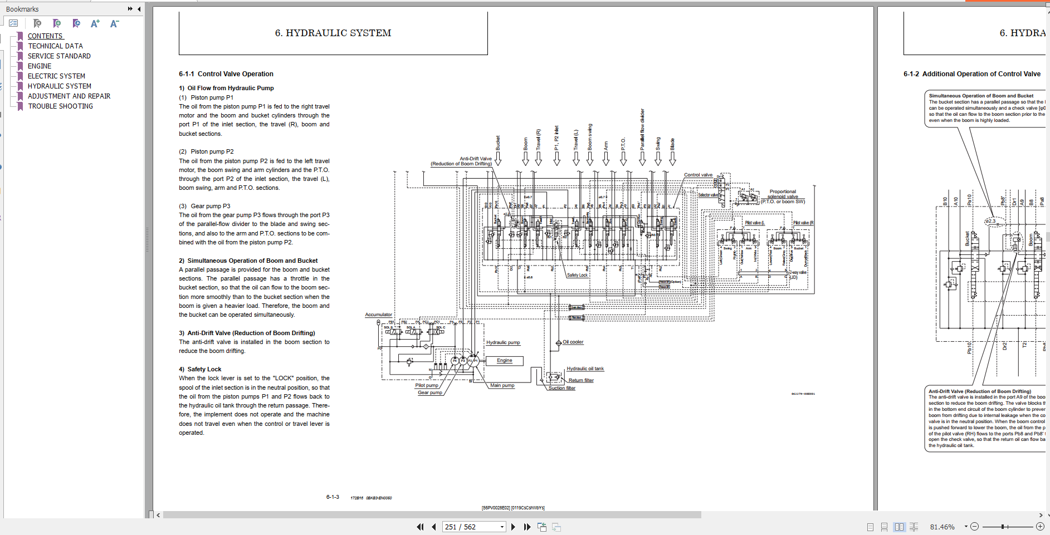
Task: Click the ENGINE bookmark ribbon icon
Action: 21,66
